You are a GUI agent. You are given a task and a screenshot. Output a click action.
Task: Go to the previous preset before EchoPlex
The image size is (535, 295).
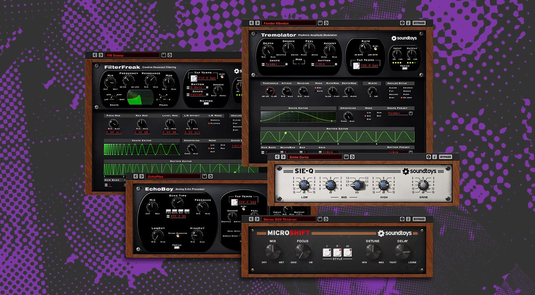tap(135, 176)
